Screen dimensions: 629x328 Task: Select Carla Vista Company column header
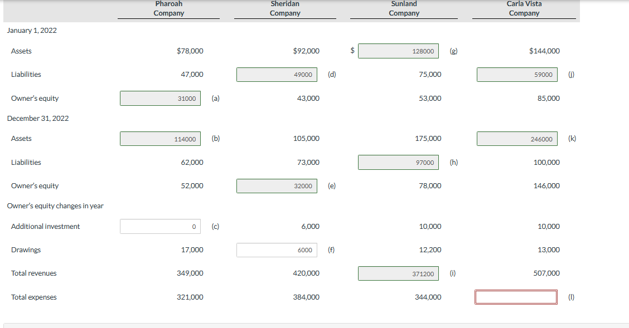click(x=524, y=8)
